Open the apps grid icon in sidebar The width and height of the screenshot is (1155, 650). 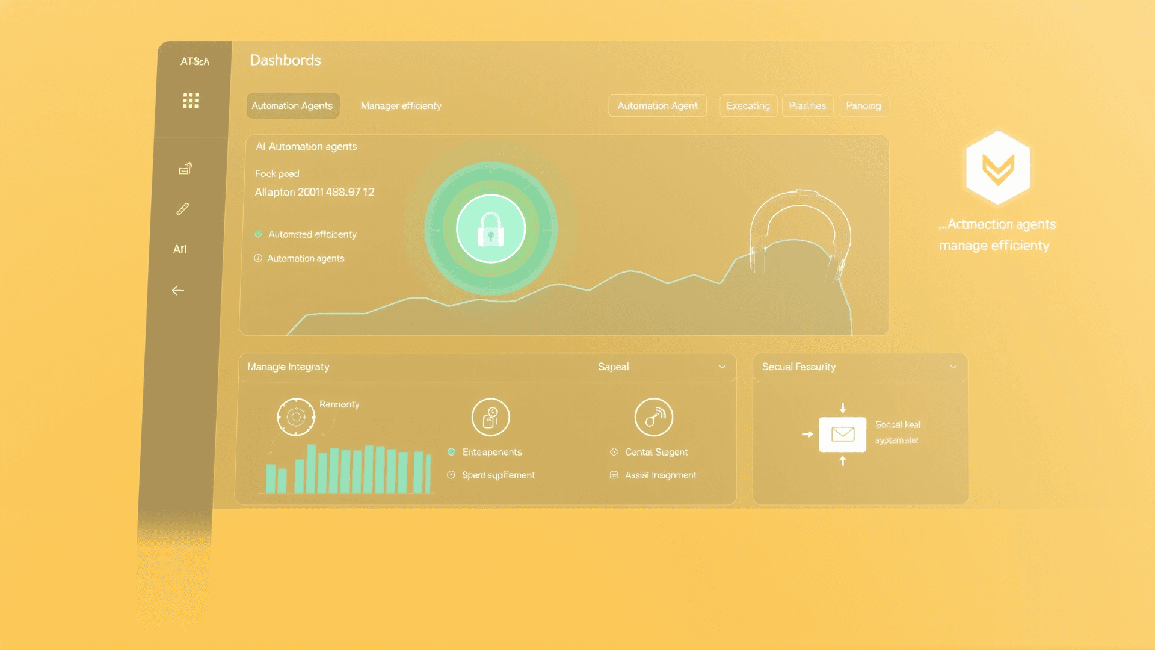click(191, 101)
